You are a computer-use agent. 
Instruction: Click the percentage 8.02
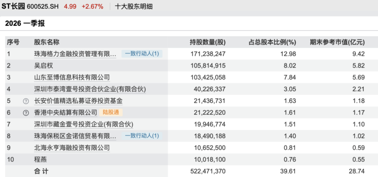point(290,66)
